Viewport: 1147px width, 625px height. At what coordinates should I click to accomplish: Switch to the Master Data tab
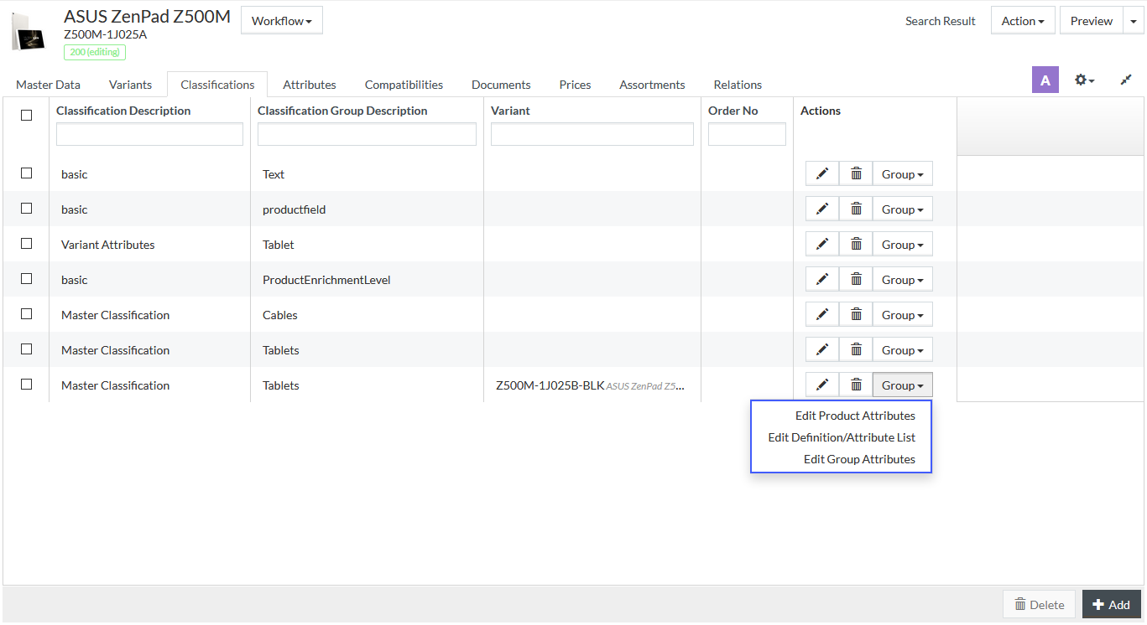point(49,85)
